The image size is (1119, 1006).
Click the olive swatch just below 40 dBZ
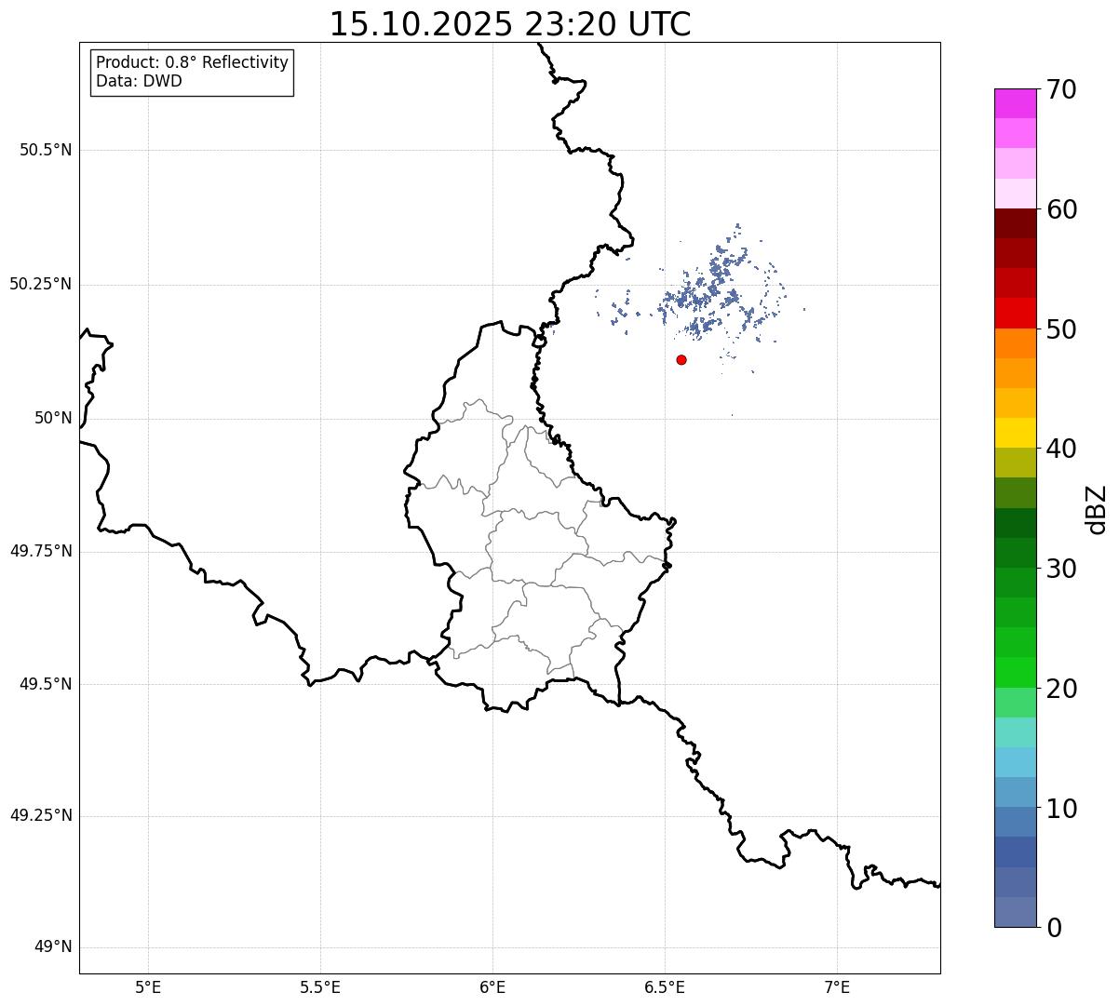coord(1015,463)
